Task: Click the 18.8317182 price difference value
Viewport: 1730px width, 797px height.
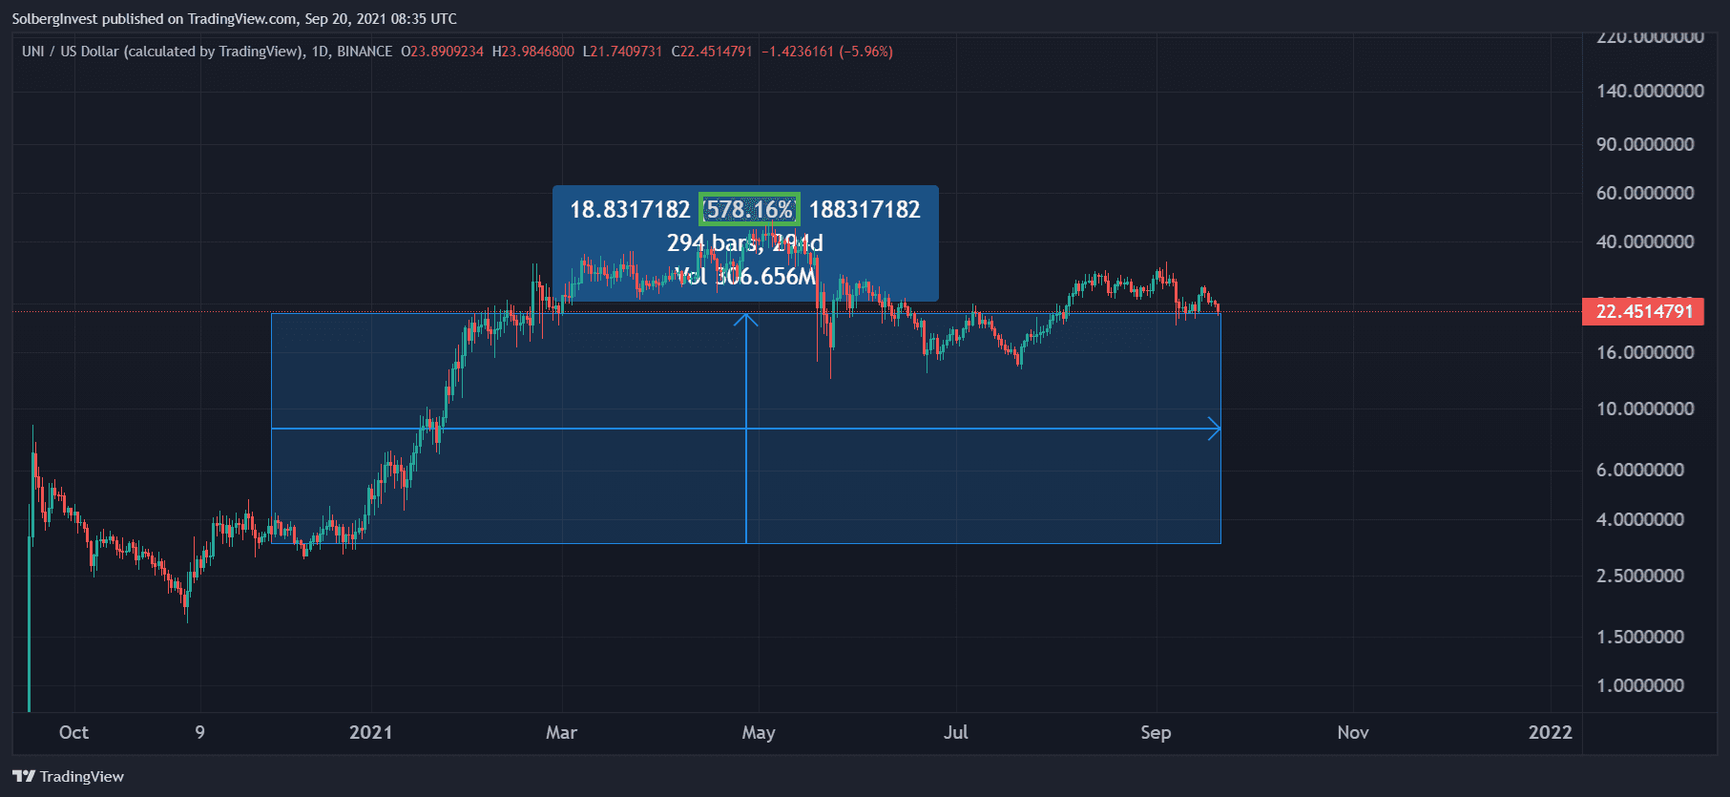Action: coord(630,209)
